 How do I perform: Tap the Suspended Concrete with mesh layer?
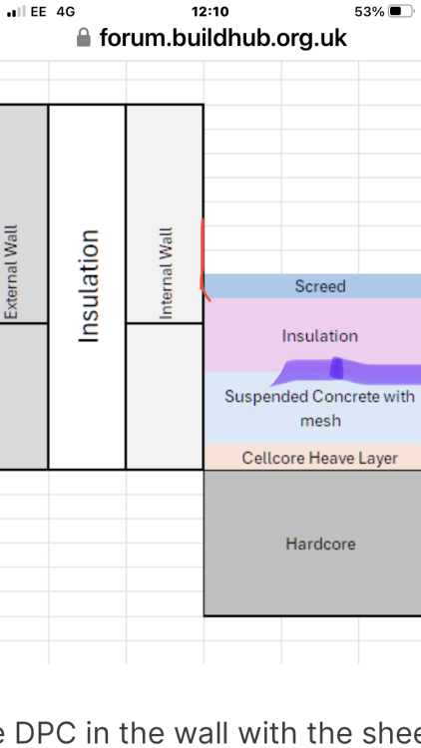312,408
